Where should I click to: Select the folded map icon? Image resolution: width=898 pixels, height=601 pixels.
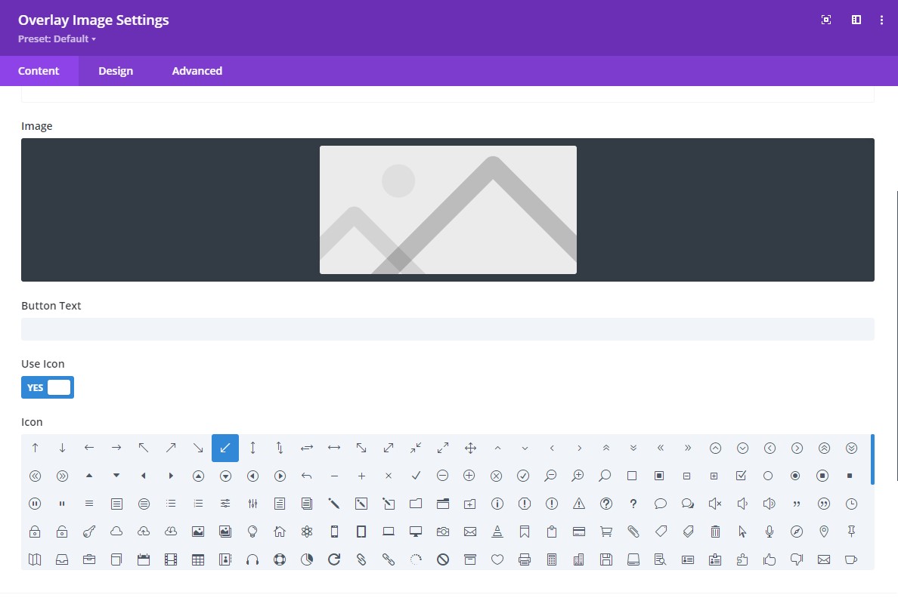[x=35, y=559]
